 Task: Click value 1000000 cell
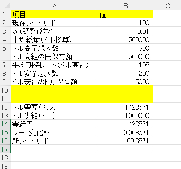[125, 115]
